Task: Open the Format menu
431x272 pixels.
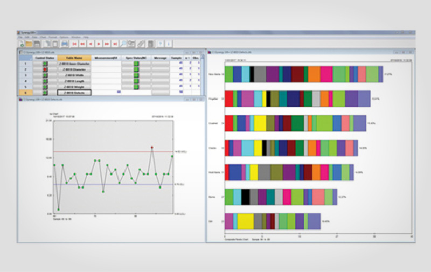Action: coord(52,37)
